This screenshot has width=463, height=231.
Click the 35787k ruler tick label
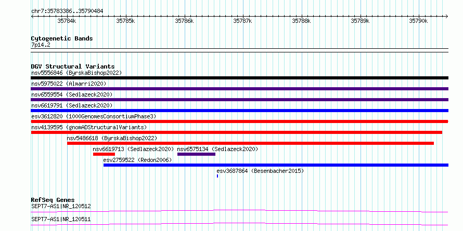point(243,21)
